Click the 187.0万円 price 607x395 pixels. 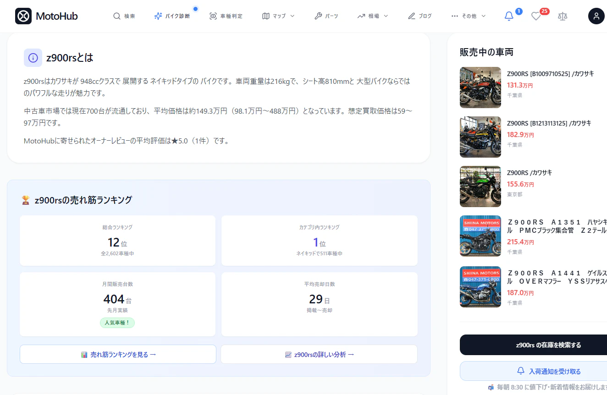520,293
